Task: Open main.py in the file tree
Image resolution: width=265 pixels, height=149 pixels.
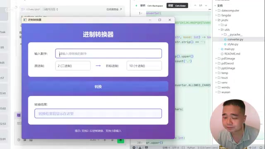Action: pos(229,49)
